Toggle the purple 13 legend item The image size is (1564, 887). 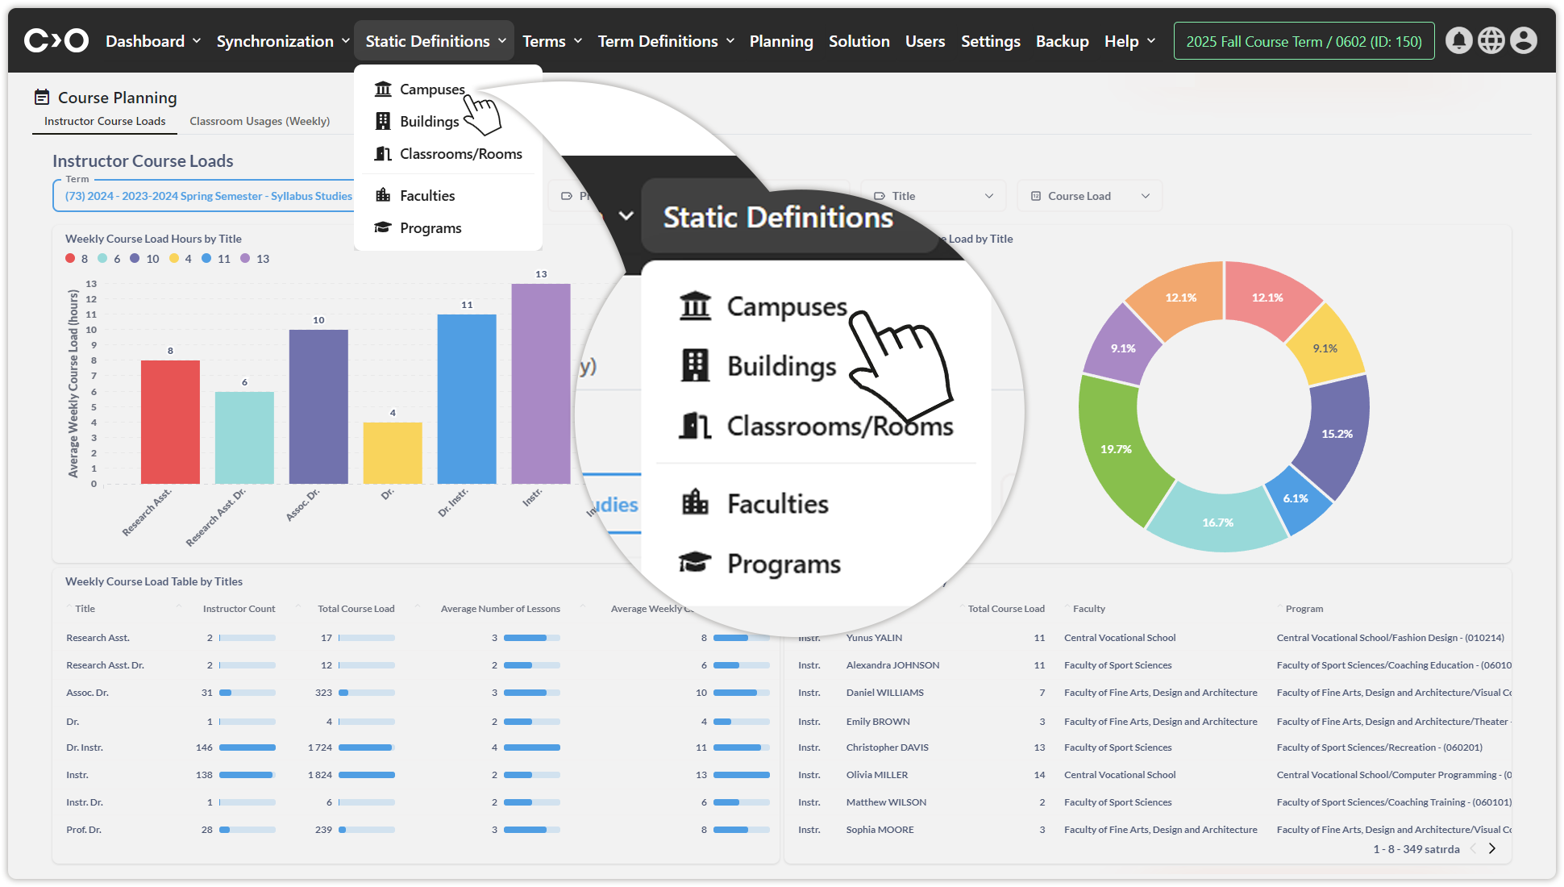[255, 259]
